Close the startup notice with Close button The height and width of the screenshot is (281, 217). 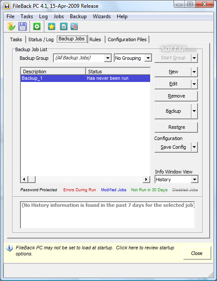[197, 253]
